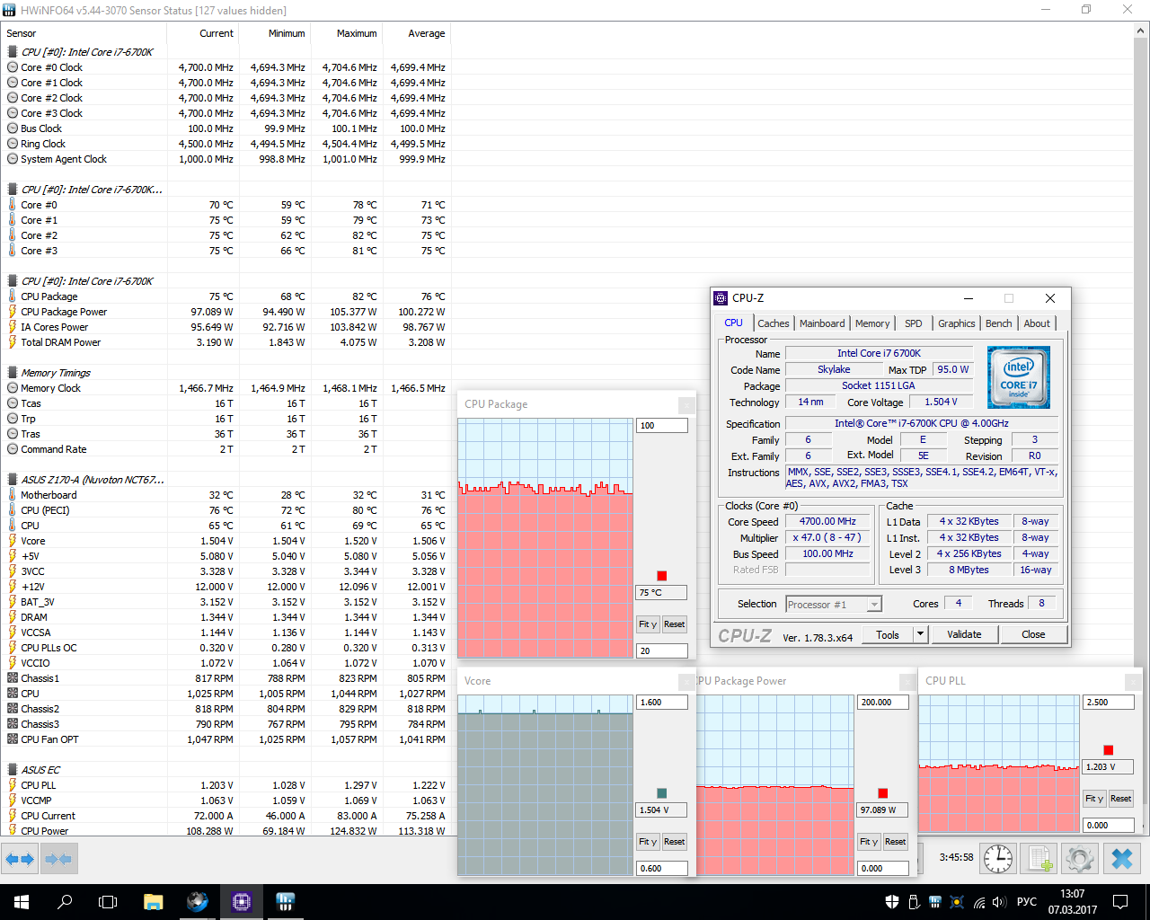1150x920 pixels.
Task: Select the Total DRAM Power sensor row
Action: tap(226, 342)
